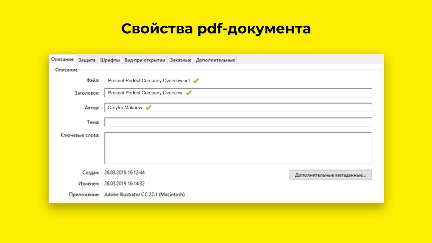Click the Ключевые слова text area
This screenshot has height=243, width=432.
coord(238,148)
